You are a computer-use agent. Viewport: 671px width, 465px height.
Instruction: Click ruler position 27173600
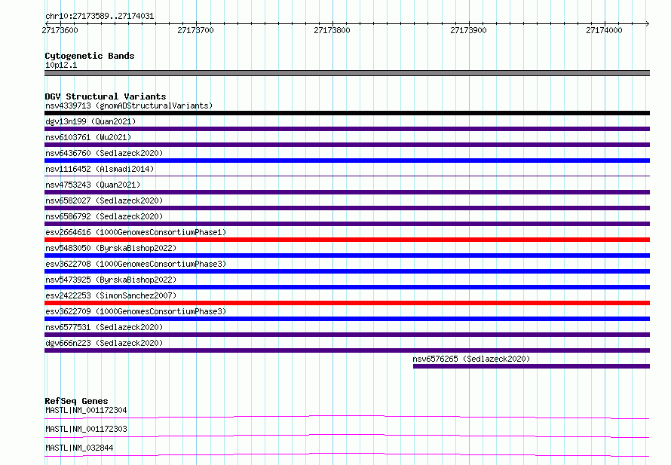[60, 30]
